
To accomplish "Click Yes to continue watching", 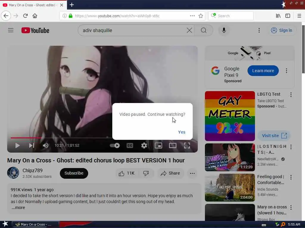I will (x=182, y=132).
